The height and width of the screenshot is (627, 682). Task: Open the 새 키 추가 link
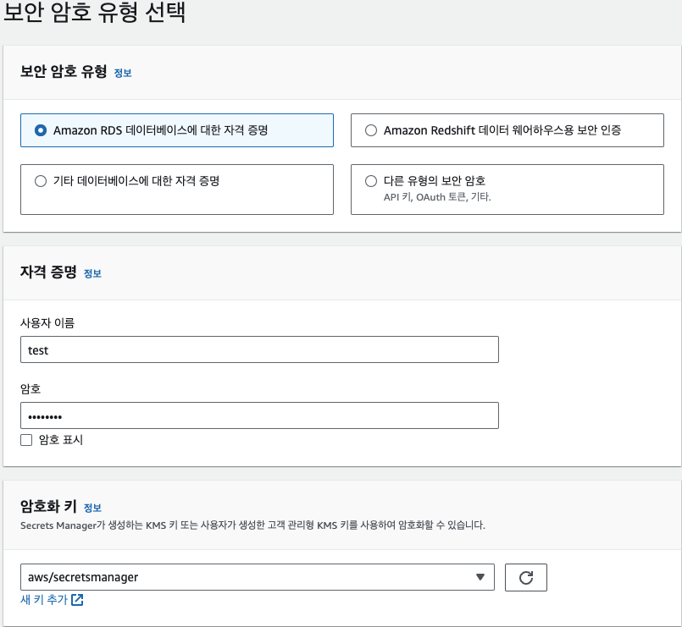point(52,600)
